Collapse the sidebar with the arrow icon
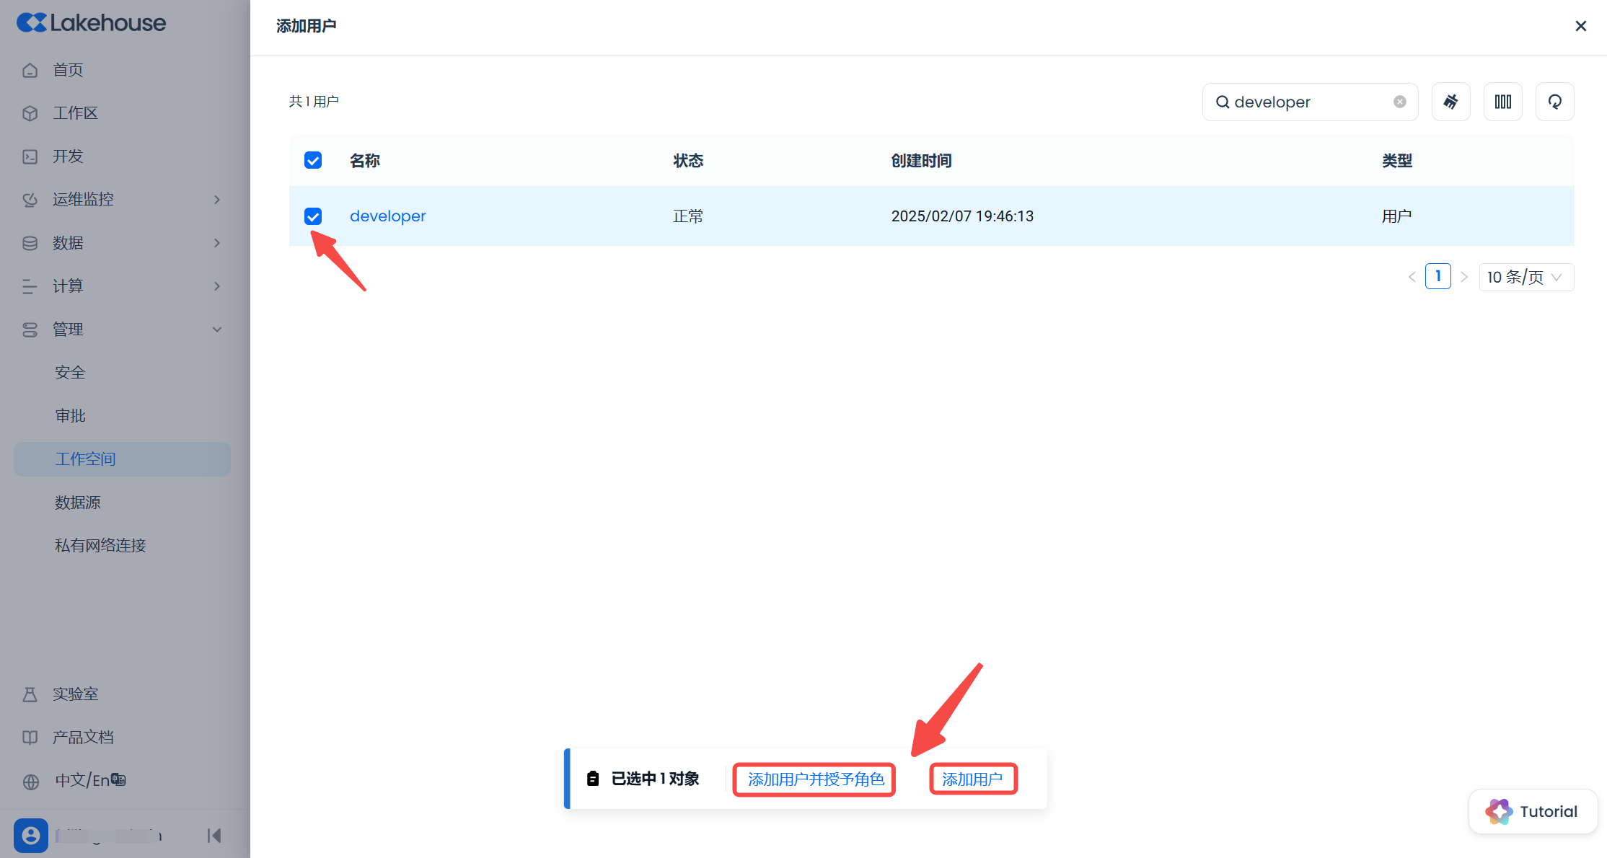 (x=214, y=836)
